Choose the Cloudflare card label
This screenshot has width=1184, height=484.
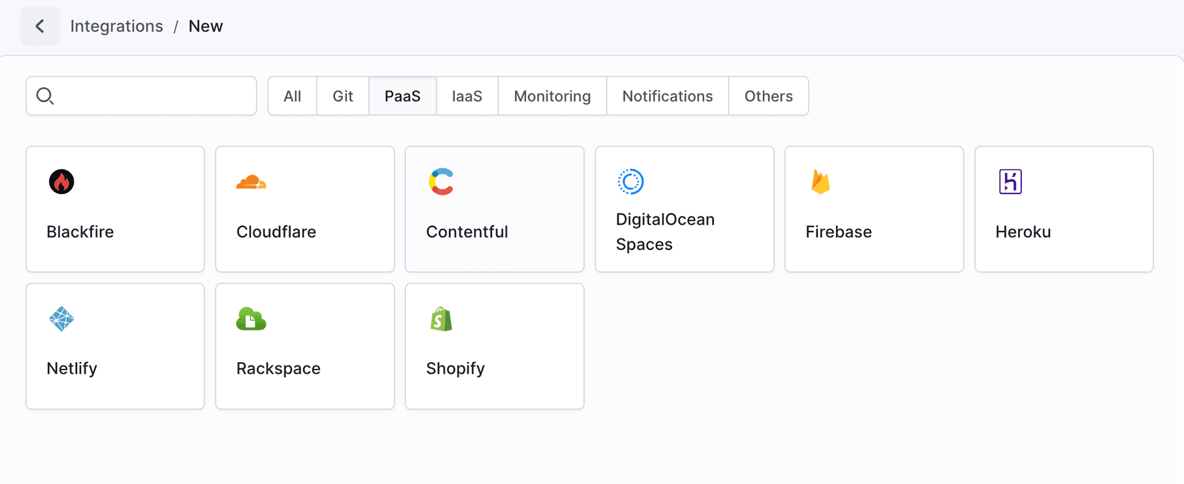276,232
